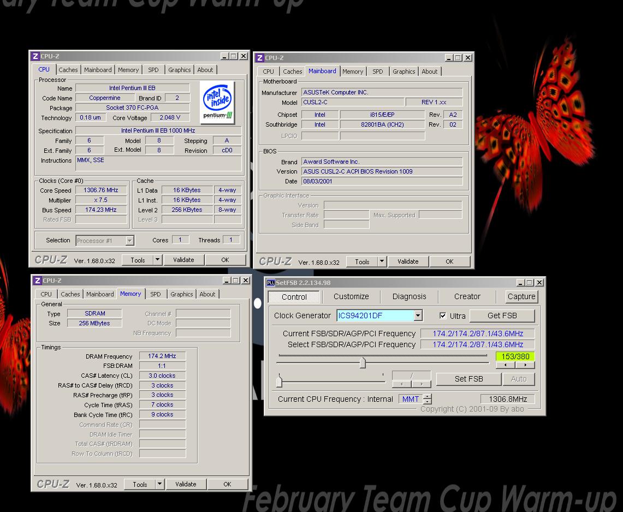Image resolution: width=623 pixels, height=512 pixels.
Task: Toggle the Ultra checkbox in SetFSB
Action: tap(443, 316)
